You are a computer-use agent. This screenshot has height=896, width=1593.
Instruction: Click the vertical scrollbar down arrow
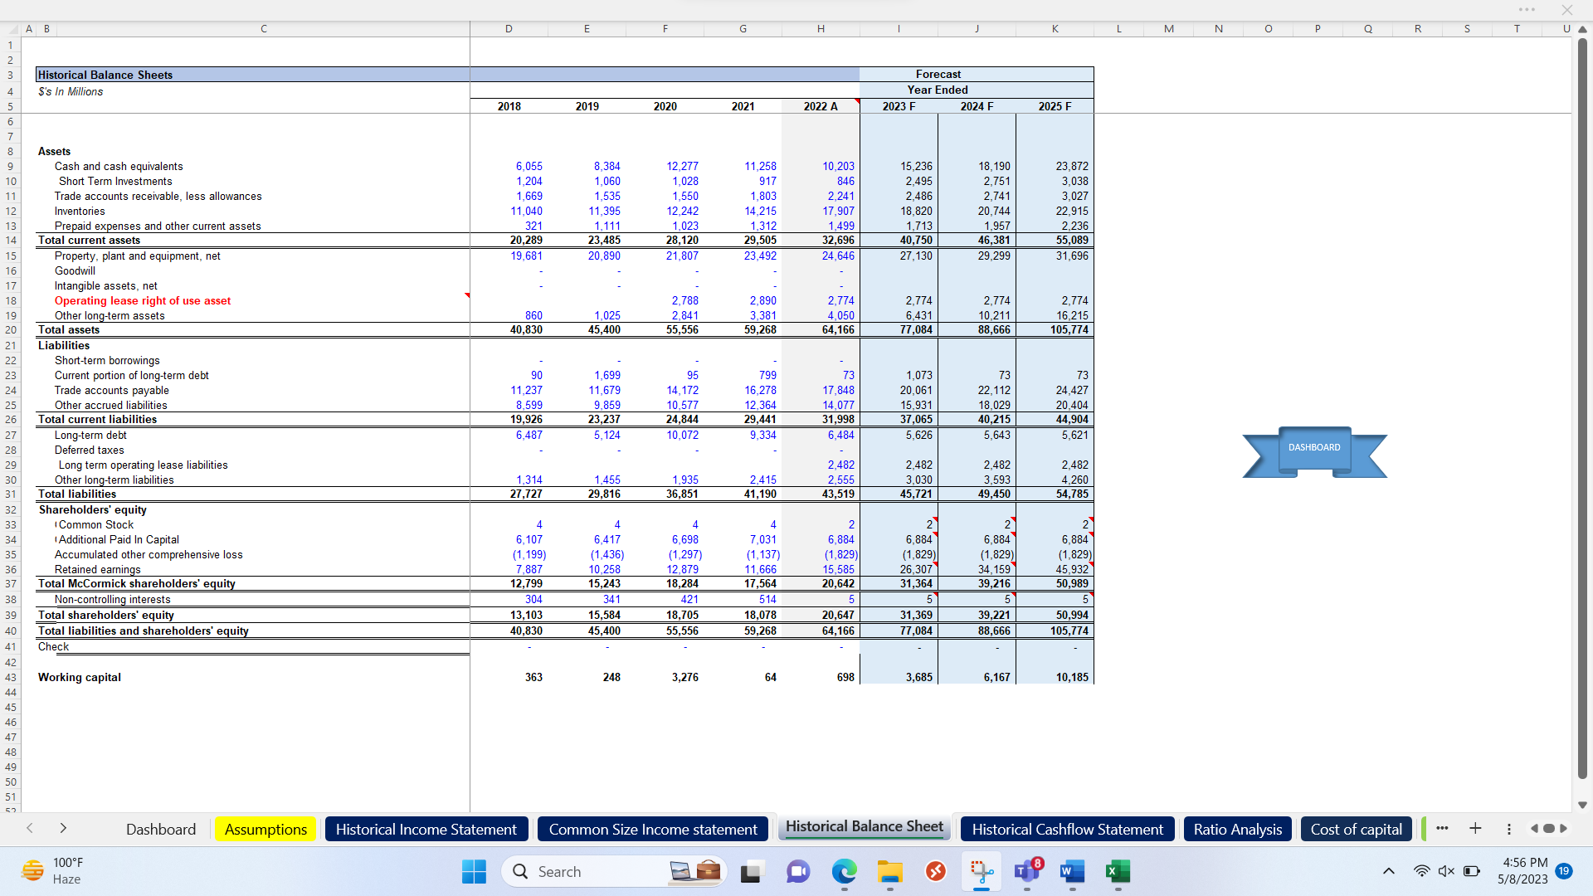click(1584, 805)
